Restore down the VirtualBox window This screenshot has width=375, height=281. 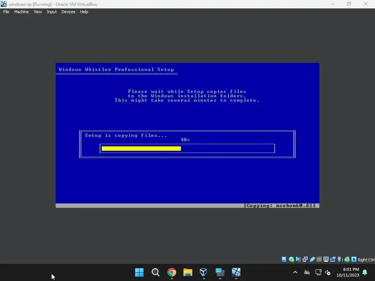pos(349,4)
